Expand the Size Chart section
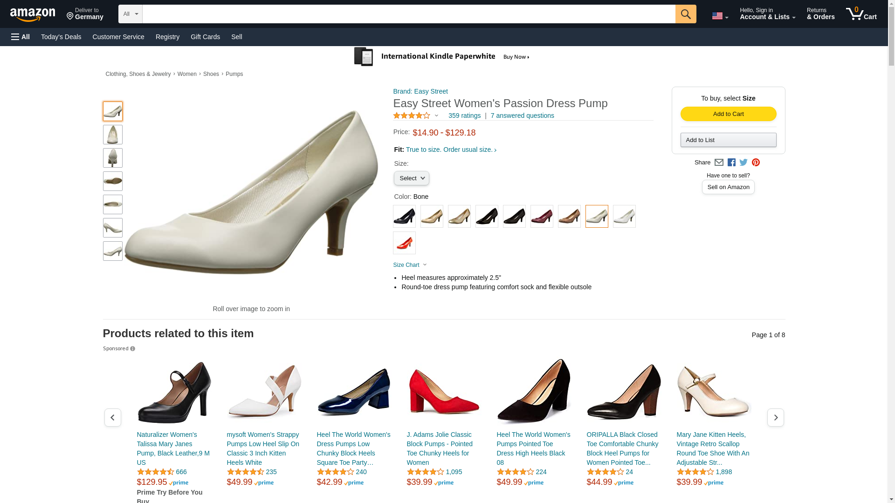The image size is (895, 503). pyautogui.click(x=410, y=265)
